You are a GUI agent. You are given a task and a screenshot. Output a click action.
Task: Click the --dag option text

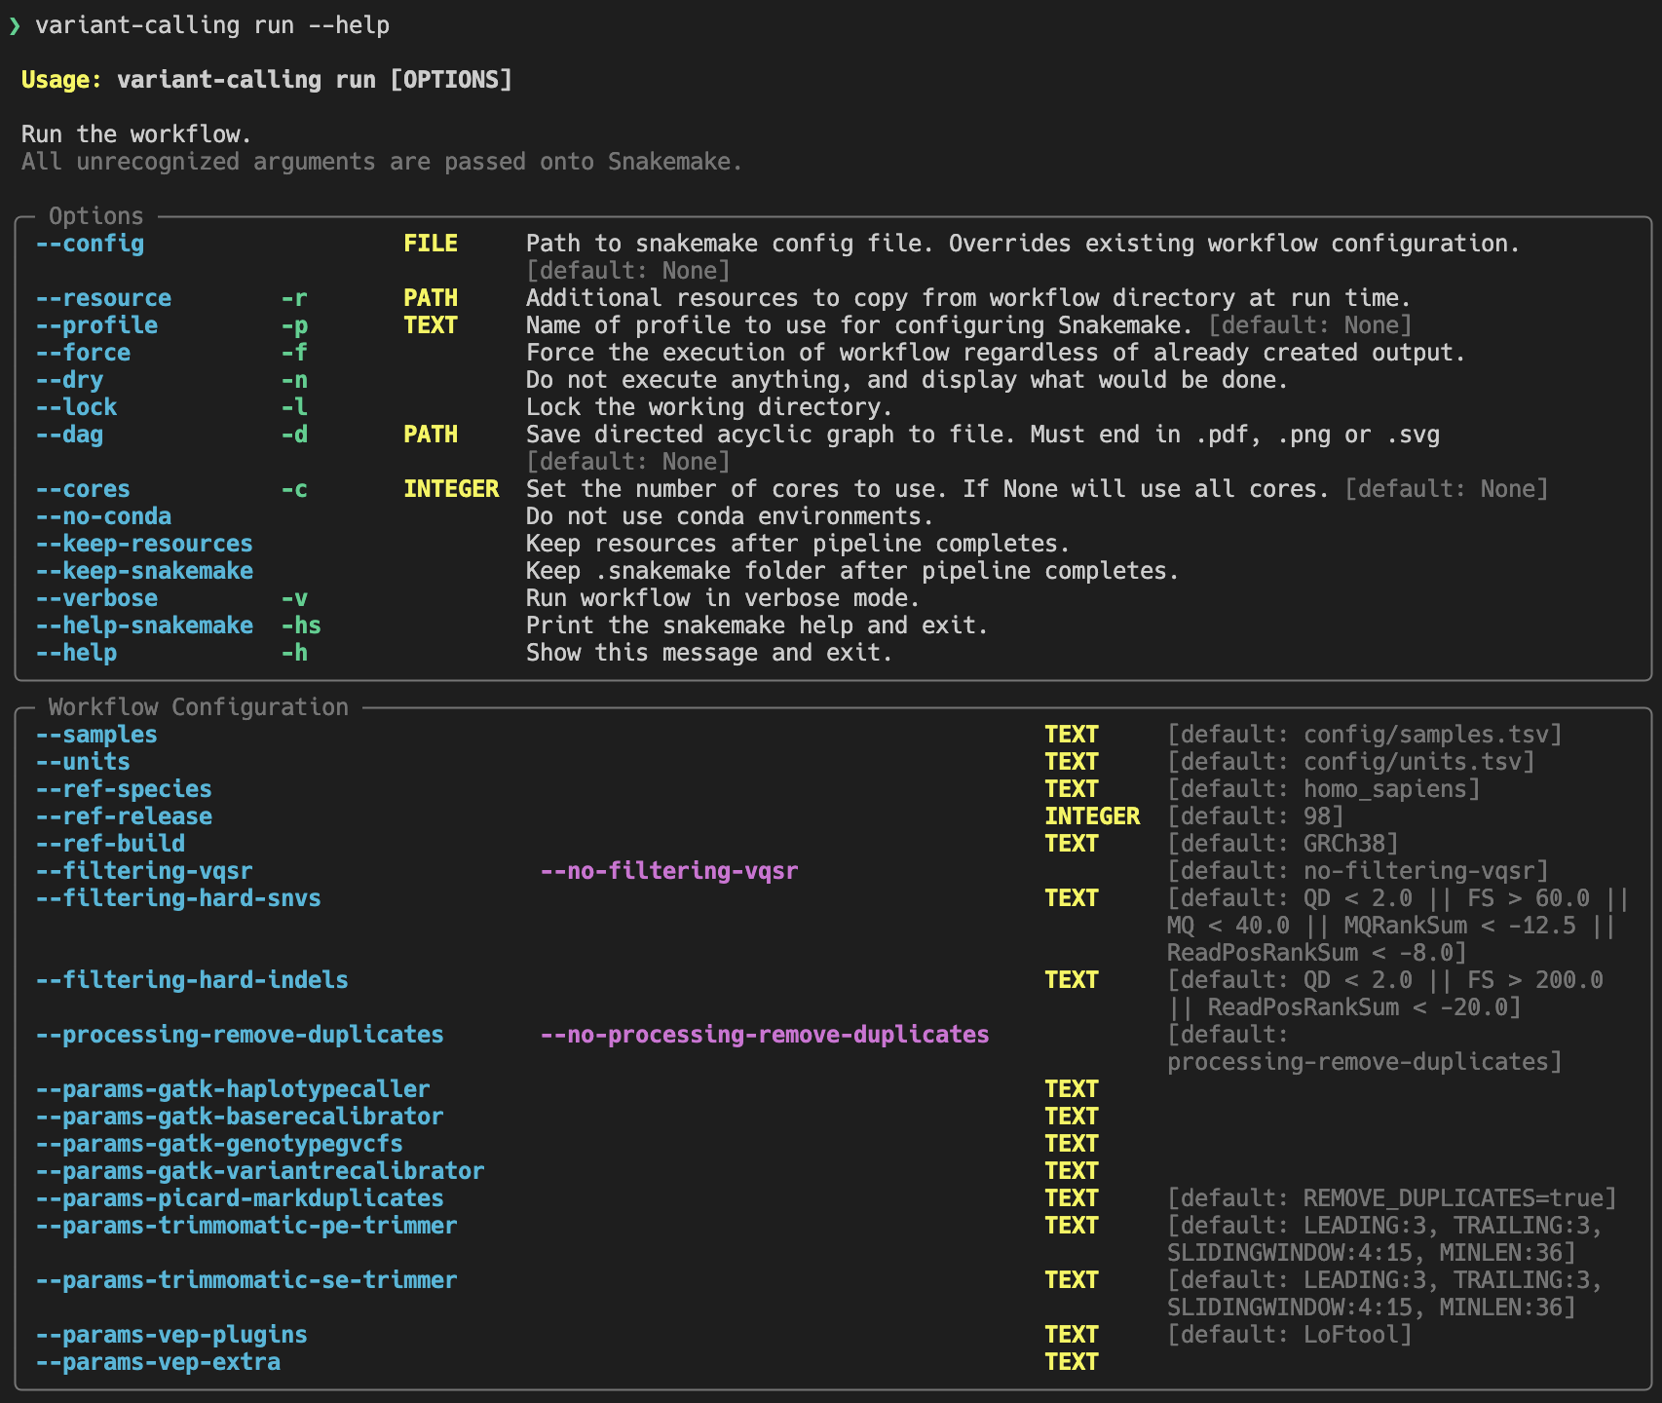[x=69, y=435]
